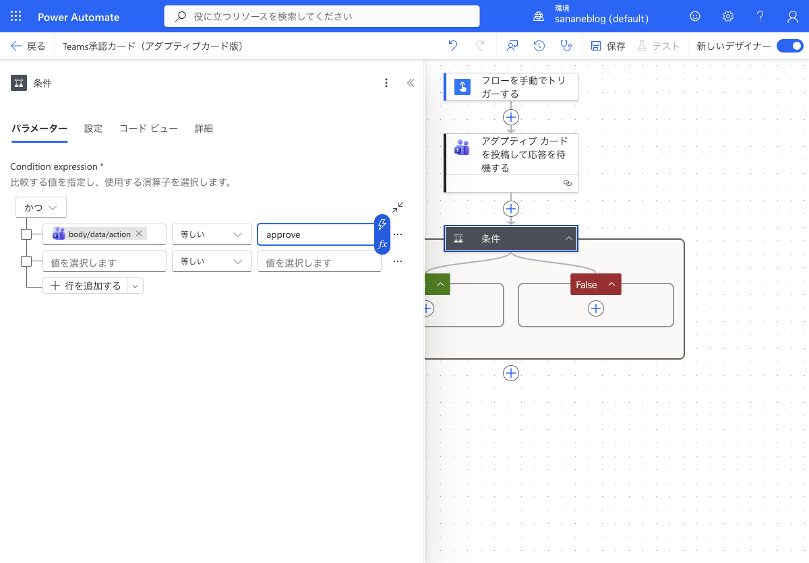Check the empty condition row checkbox
The image size is (809, 563).
[26, 261]
